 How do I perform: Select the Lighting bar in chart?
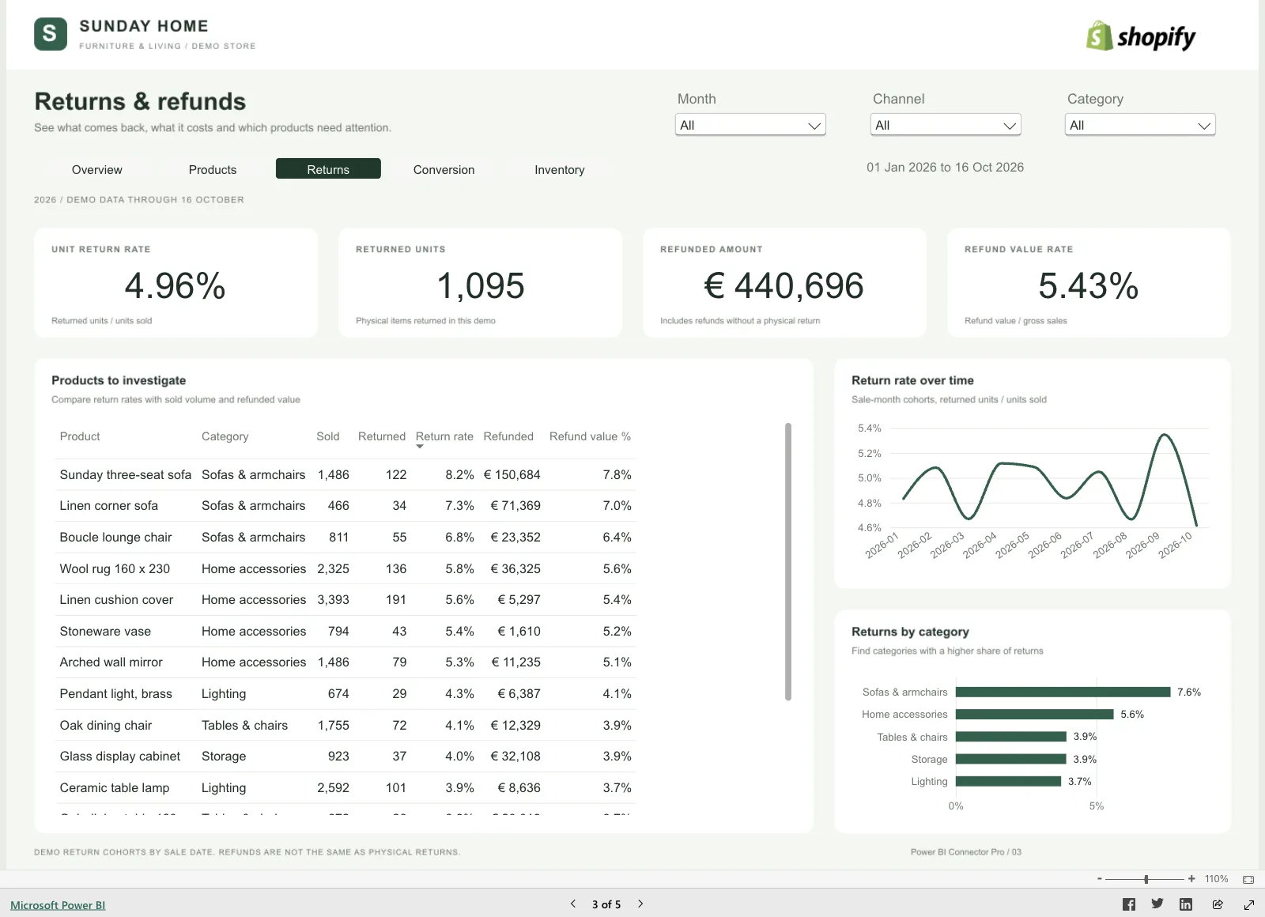click(1008, 781)
